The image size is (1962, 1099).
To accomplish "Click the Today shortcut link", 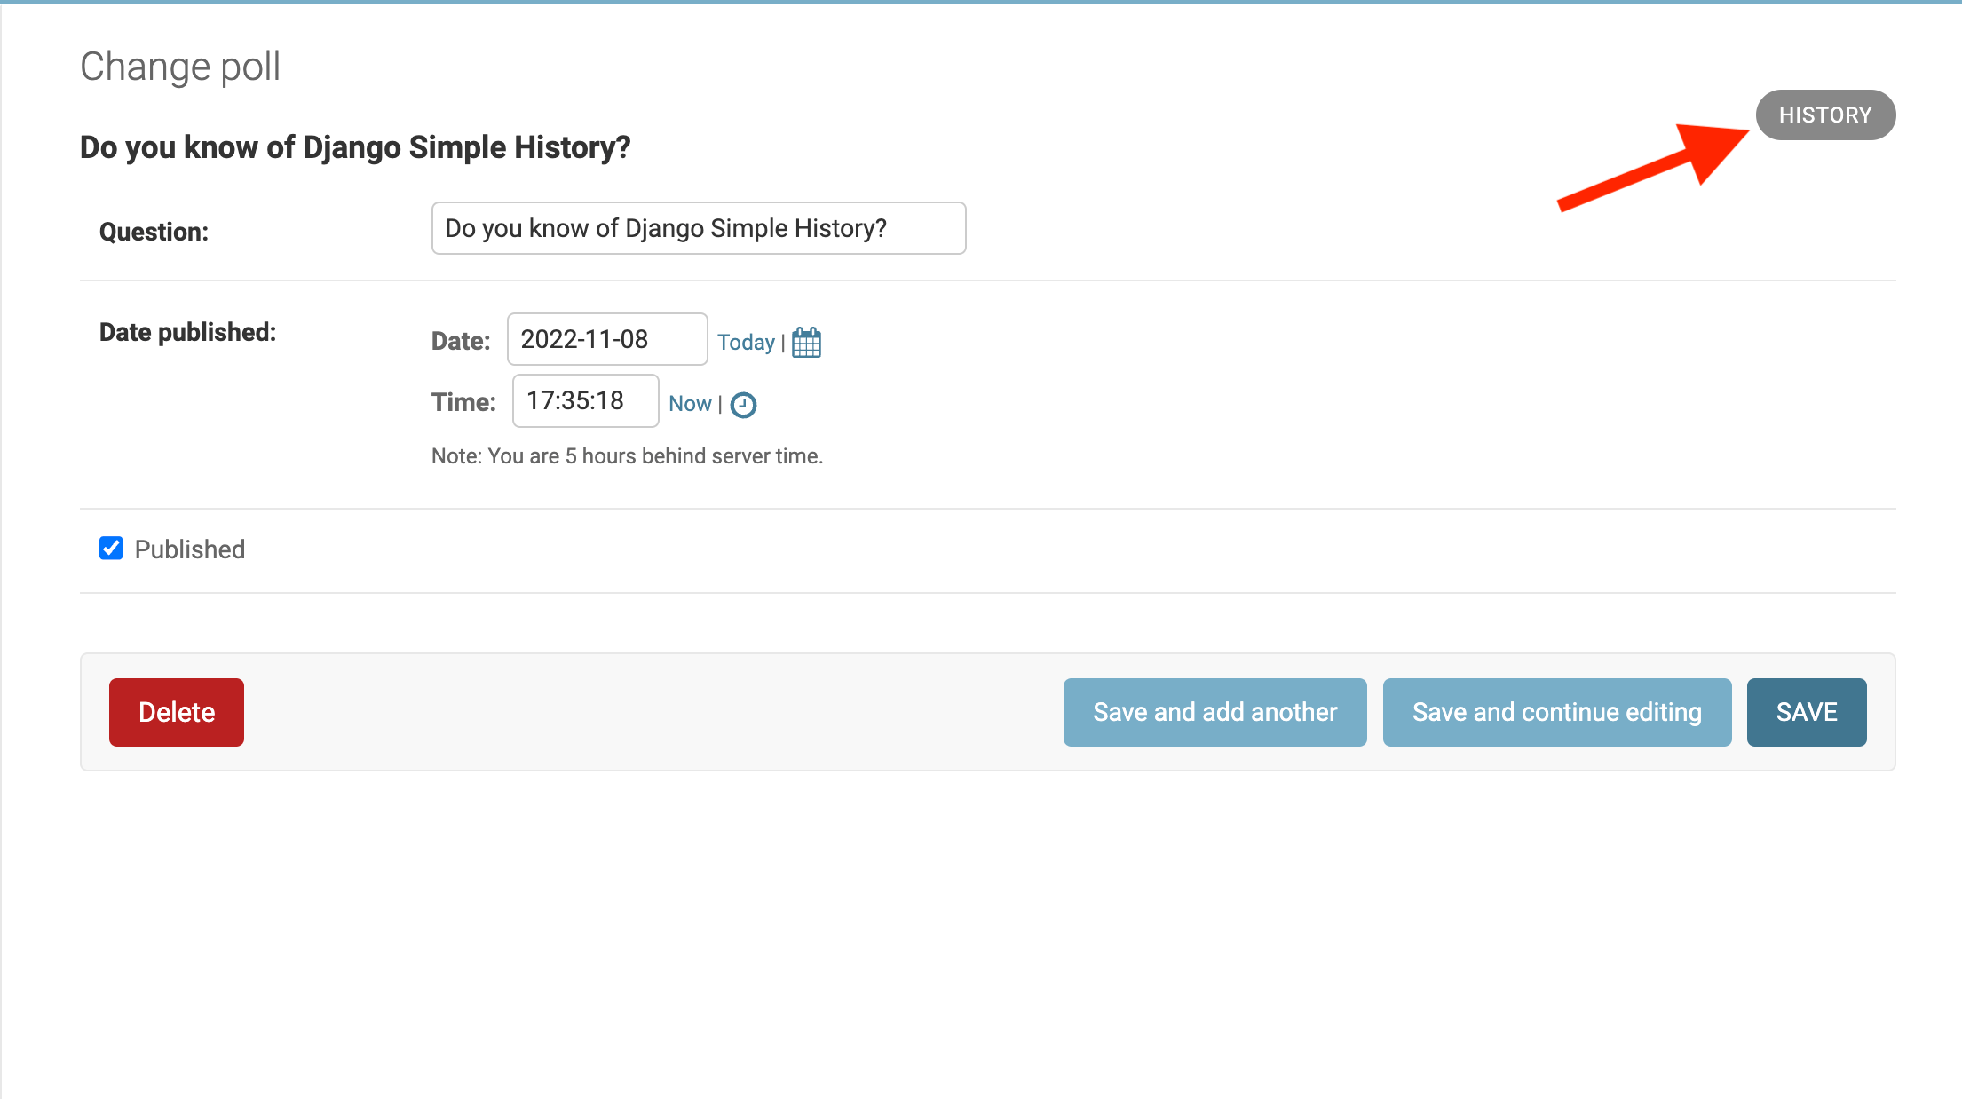I will click(x=746, y=342).
